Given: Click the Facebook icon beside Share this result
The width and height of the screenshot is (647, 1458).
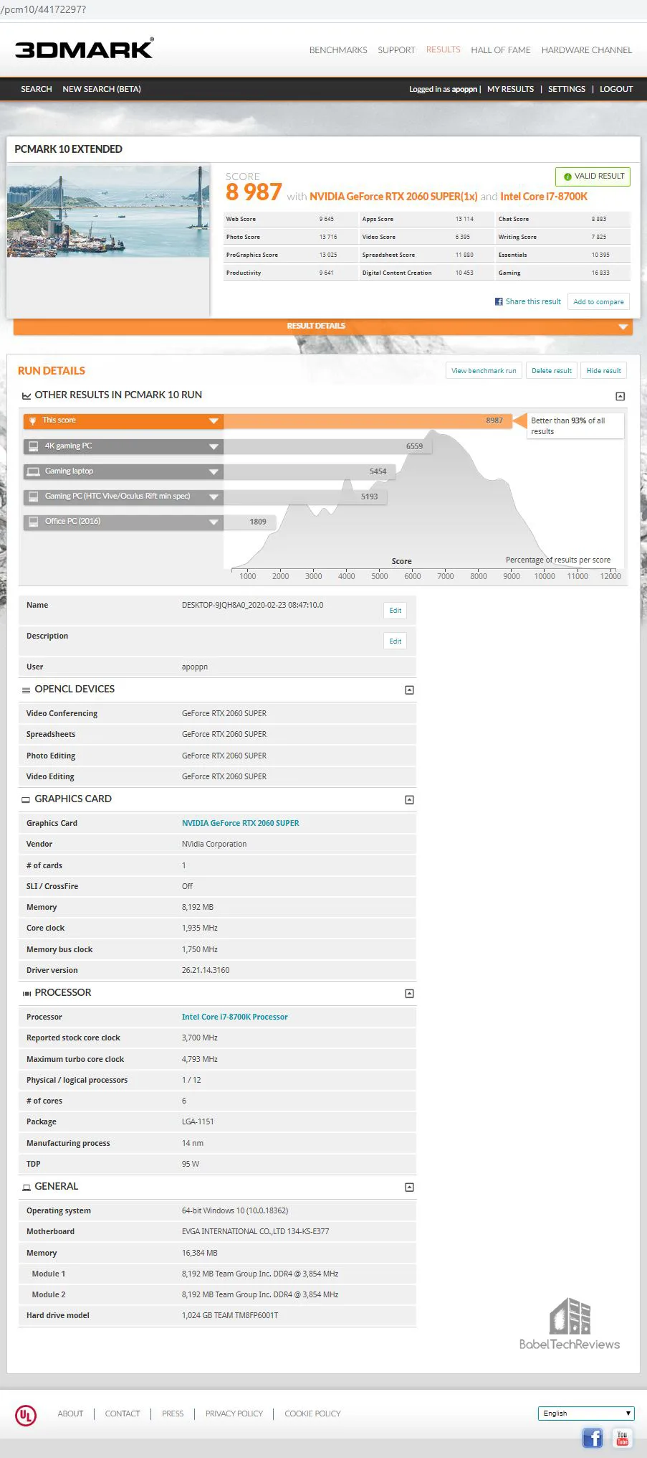Looking at the screenshot, I should 499,301.
